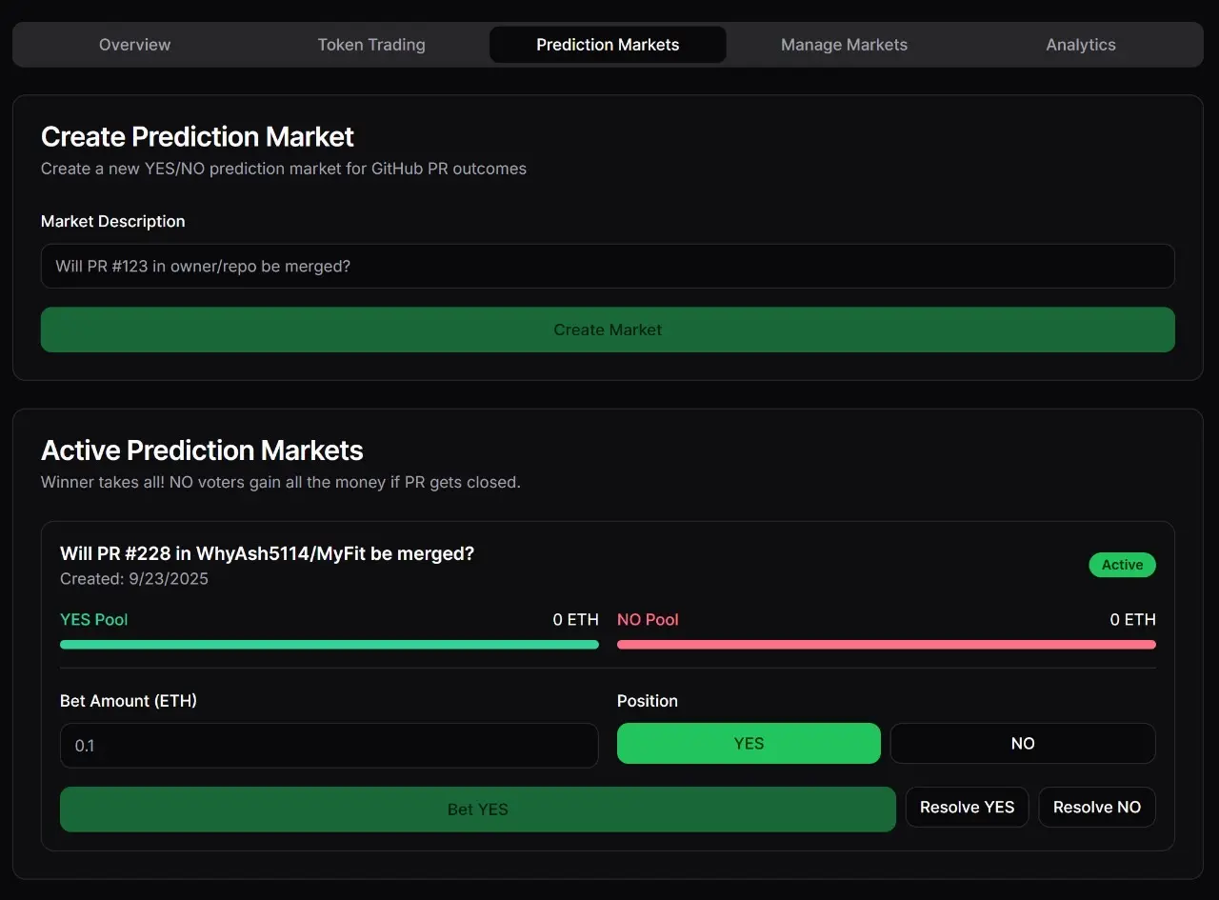The image size is (1219, 900).
Task: Open the Token Trading tab
Action: pyautogui.click(x=371, y=44)
